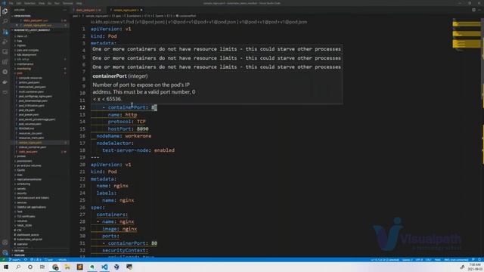
Task: Click the 'enabled' value on line 18
Action: pos(164,150)
